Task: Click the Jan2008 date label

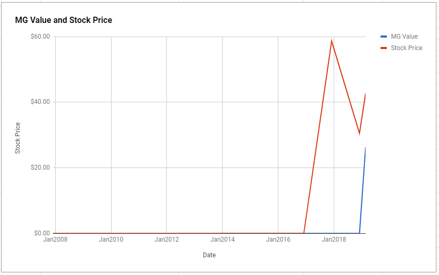Action: coord(55,240)
